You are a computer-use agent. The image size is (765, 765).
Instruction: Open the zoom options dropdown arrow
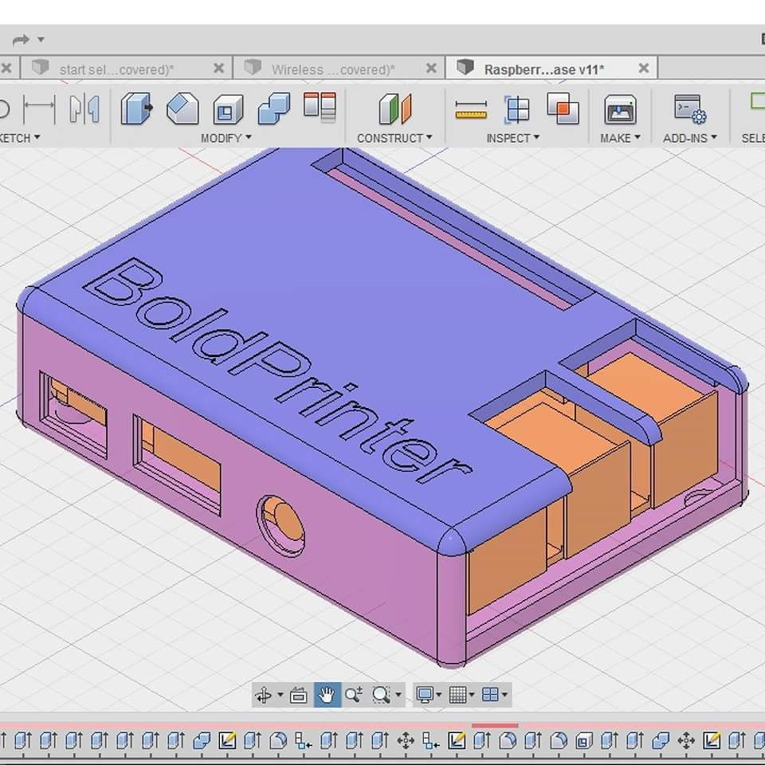click(398, 695)
